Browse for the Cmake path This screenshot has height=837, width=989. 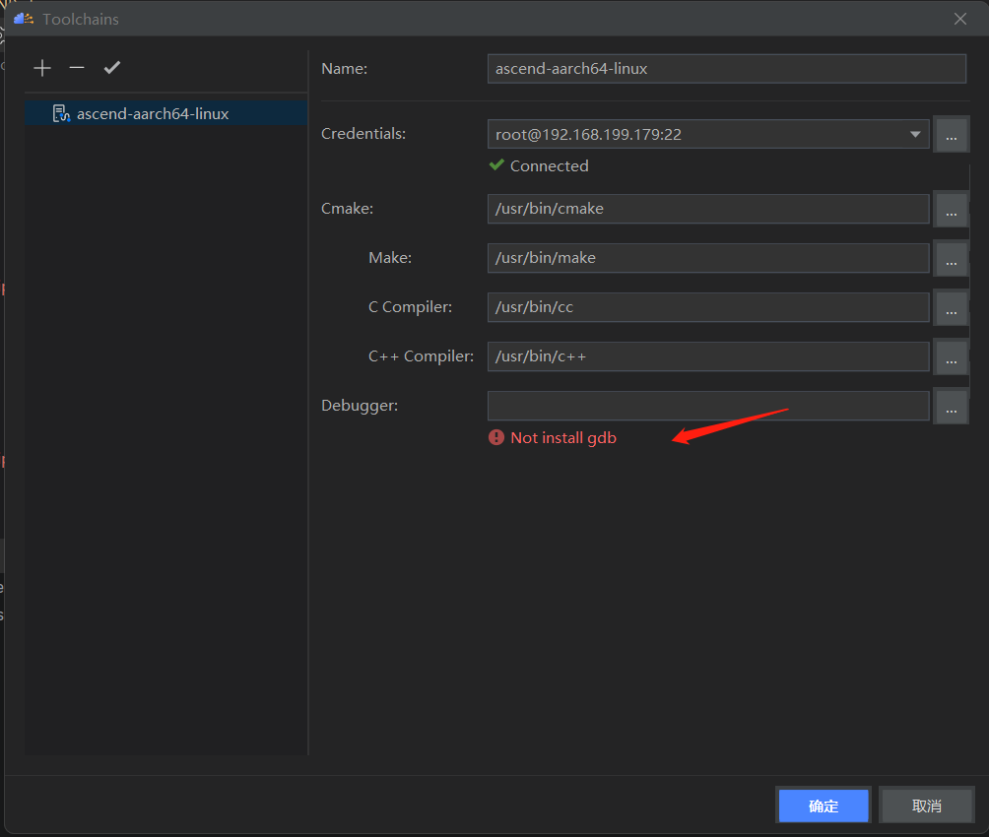pyautogui.click(x=951, y=210)
